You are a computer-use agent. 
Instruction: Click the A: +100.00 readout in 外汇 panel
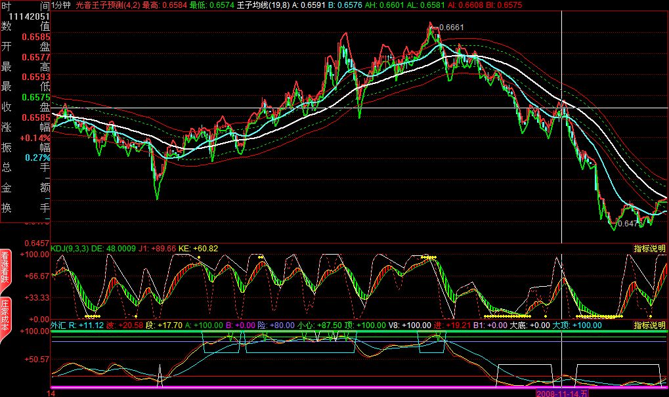tap(204, 325)
